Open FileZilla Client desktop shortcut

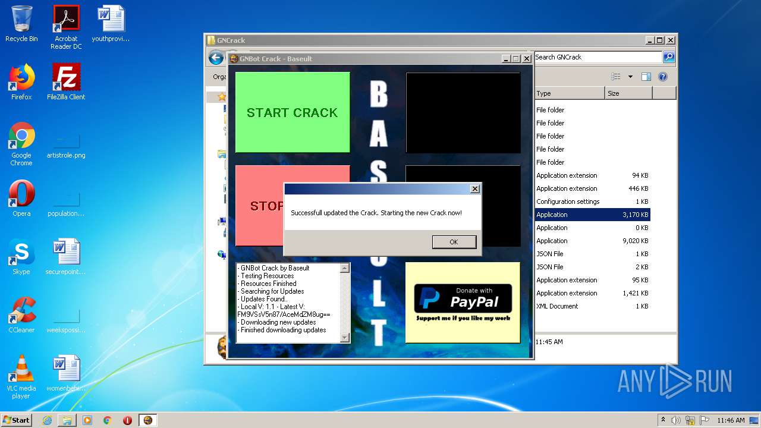pyautogui.click(x=66, y=82)
